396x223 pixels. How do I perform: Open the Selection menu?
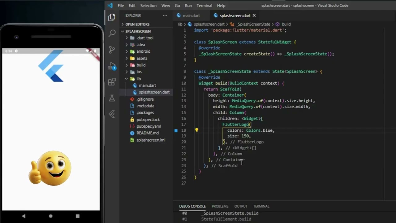pos(148,6)
